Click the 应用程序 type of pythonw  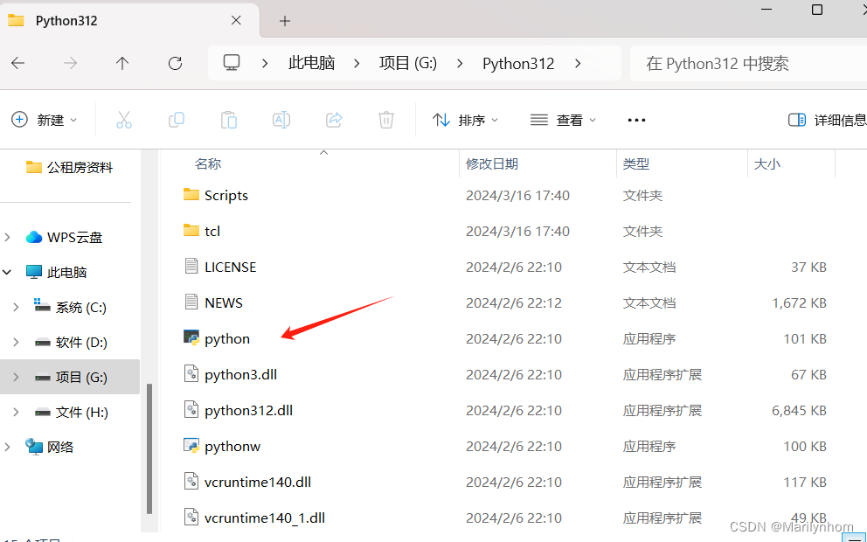649,447
